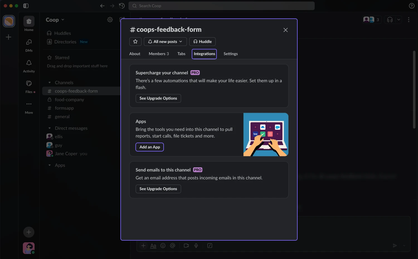Go to Home in the workspace sidebar
Viewport: 418px width, 259px height.
(29, 23)
